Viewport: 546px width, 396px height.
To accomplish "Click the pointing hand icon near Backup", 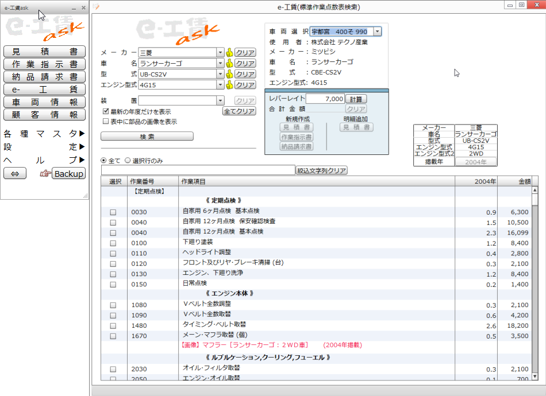I will coord(45,173).
